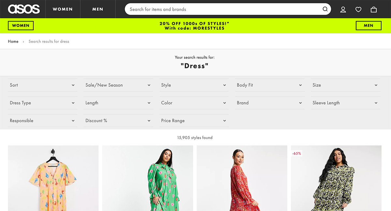The height and width of the screenshot is (211, 391).
Task: Click the search magnifier icon
Action: coord(325,9)
